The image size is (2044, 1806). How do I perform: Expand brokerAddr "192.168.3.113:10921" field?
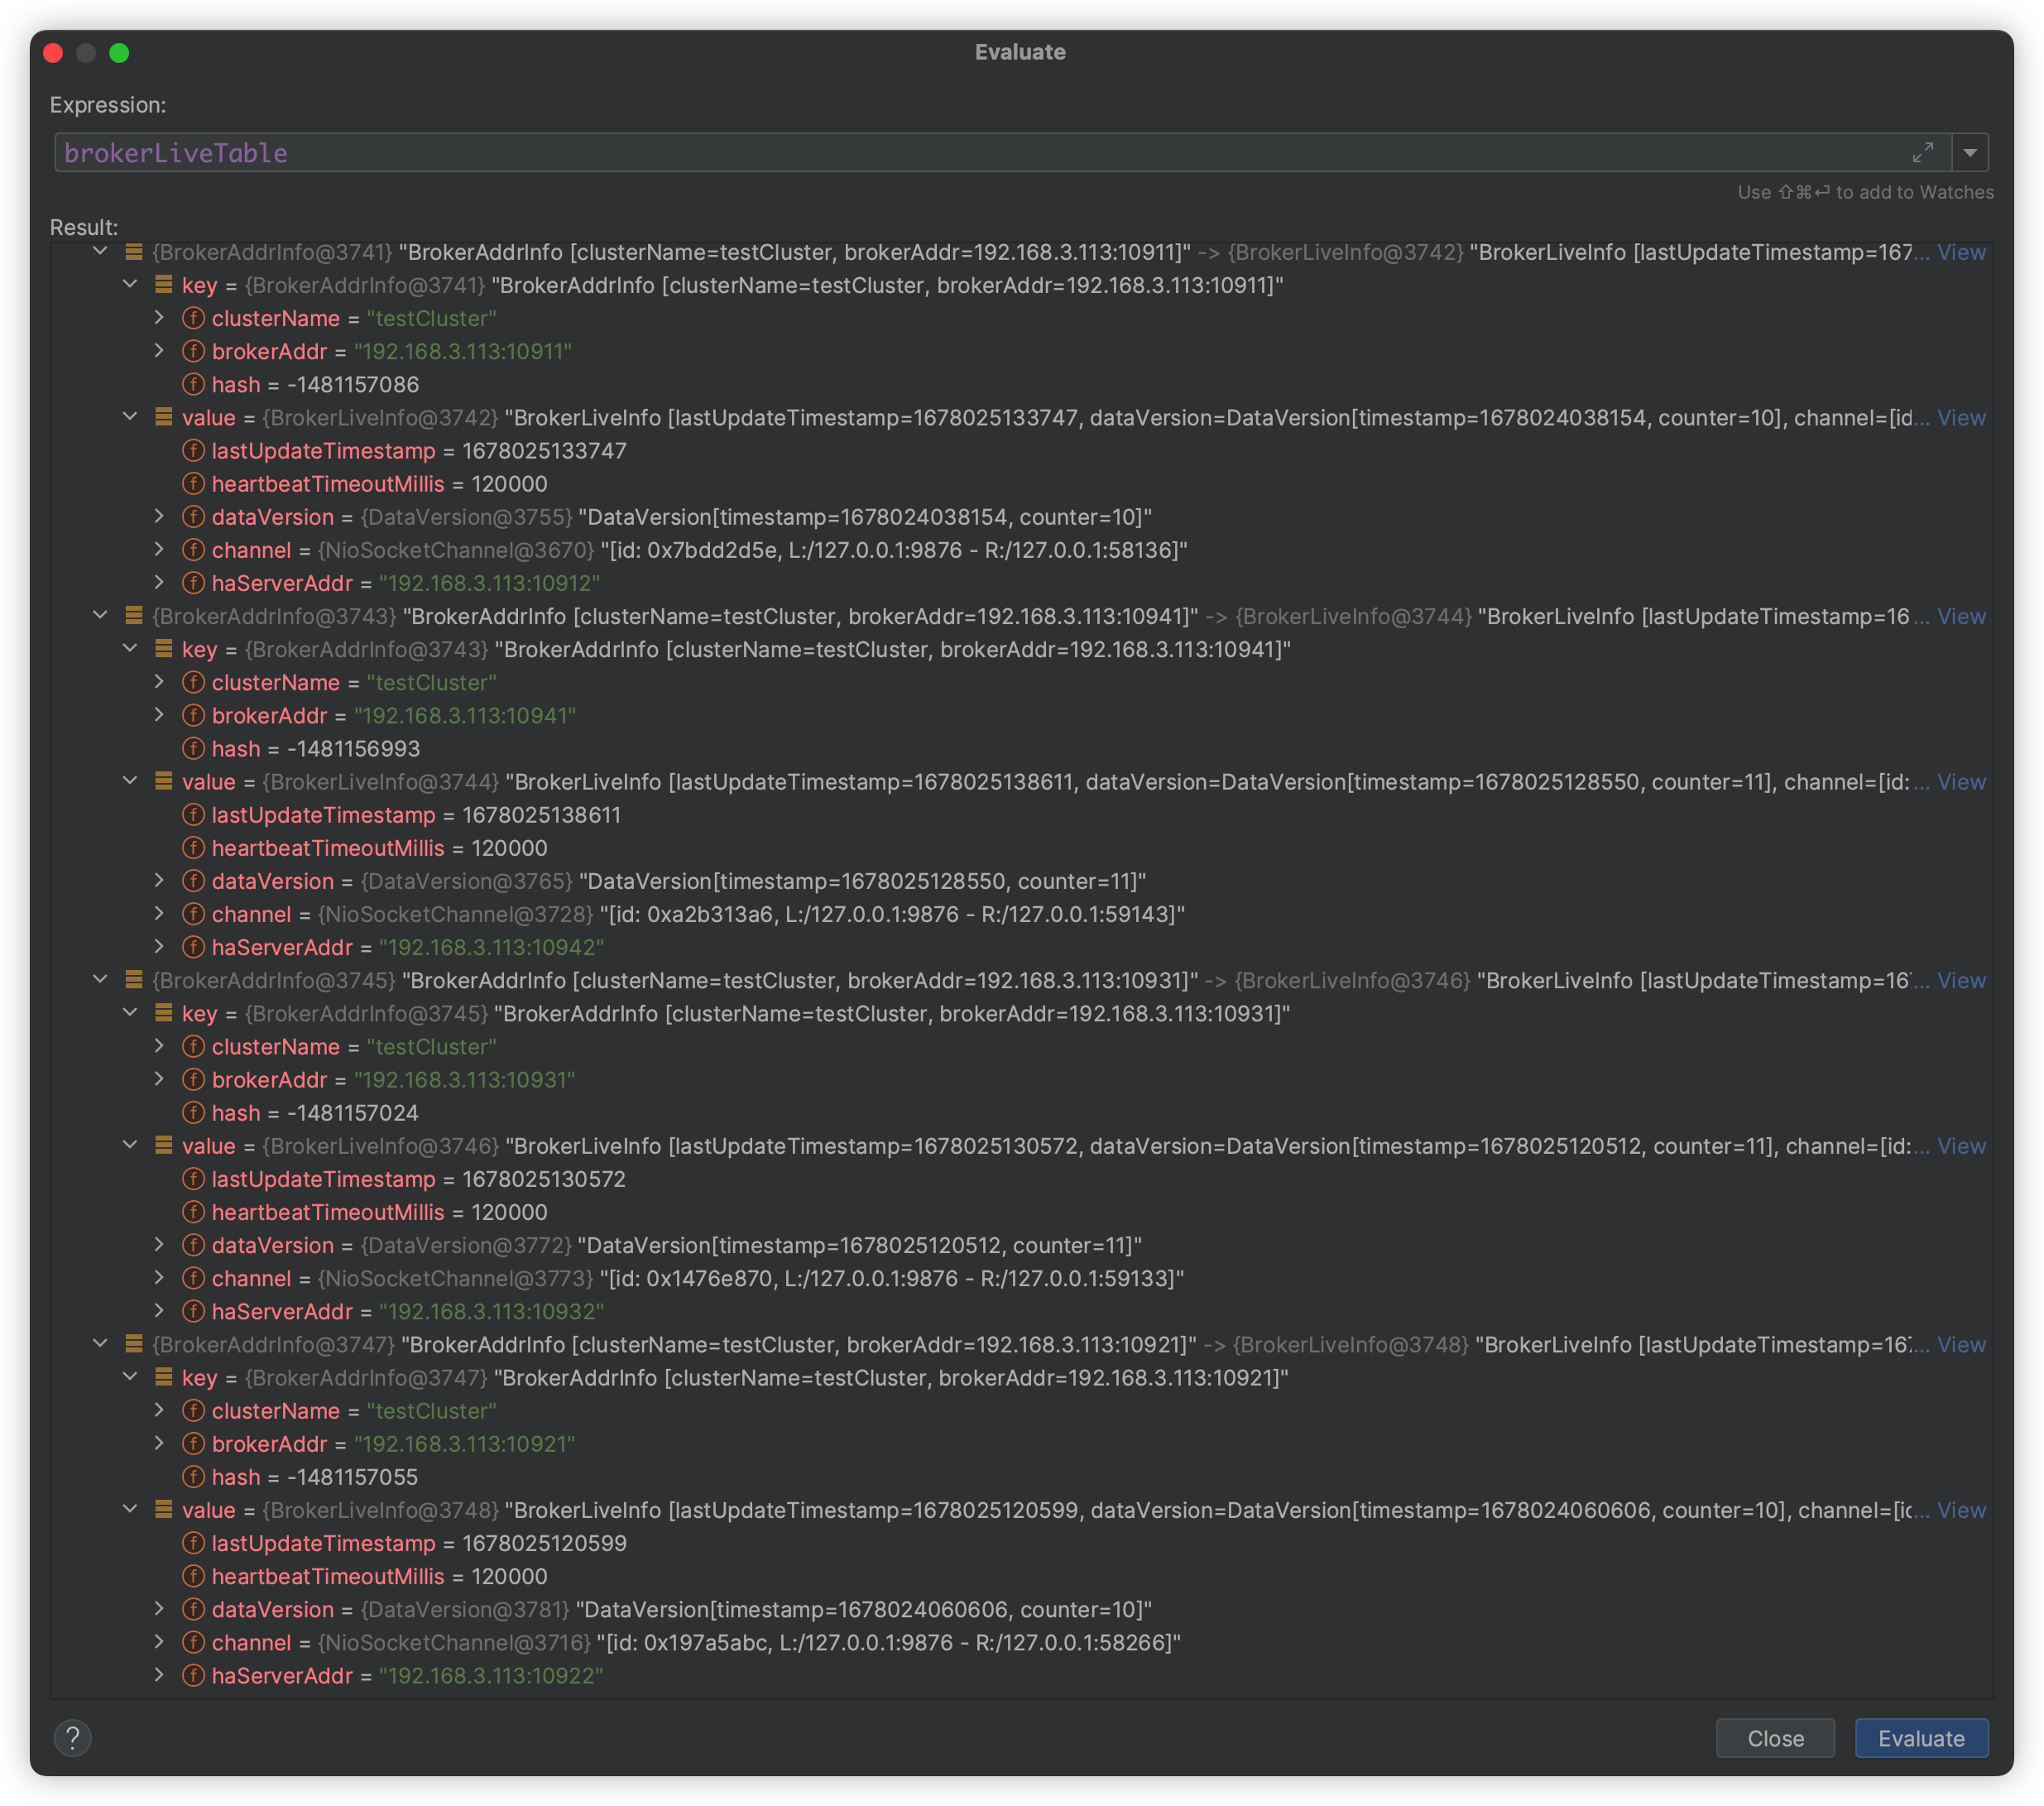[x=159, y=1443]
